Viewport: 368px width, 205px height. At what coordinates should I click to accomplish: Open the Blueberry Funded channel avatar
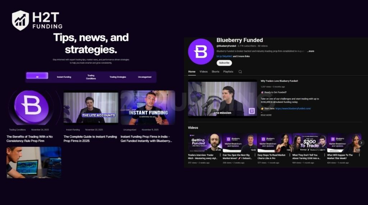201,52
